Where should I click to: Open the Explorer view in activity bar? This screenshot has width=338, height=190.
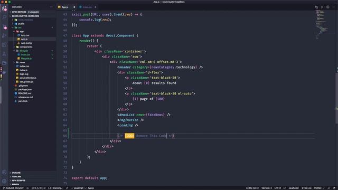point(4,8)
